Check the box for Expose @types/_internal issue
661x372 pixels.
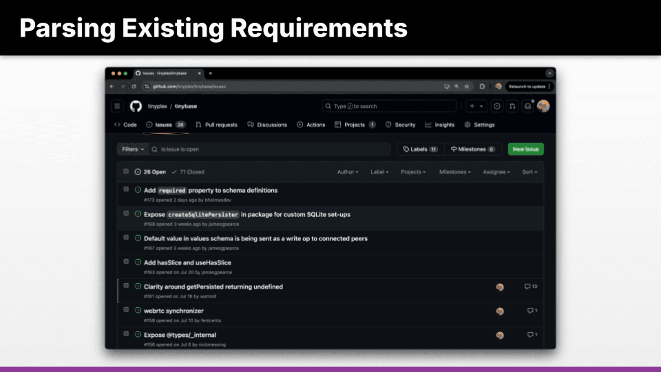(126, 334)
